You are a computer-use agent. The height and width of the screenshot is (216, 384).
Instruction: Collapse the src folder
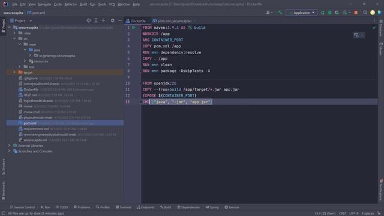pyautogui.click(x=14, y=38)
